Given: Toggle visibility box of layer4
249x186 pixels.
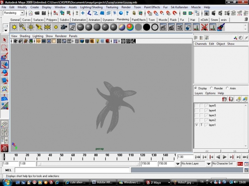Looking at the screenshot, I should tap(197, 110).
